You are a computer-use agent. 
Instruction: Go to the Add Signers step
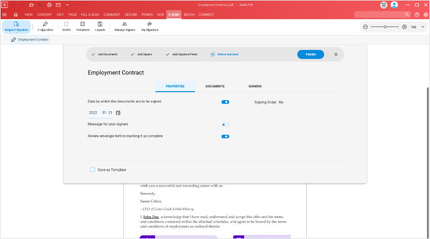tap(142, 55)
